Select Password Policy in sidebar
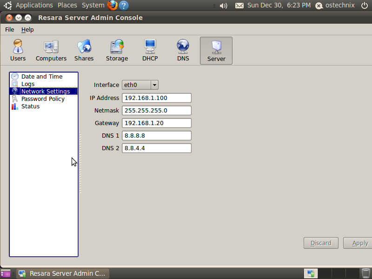This screenshot has width=372, height=279. 43,99
